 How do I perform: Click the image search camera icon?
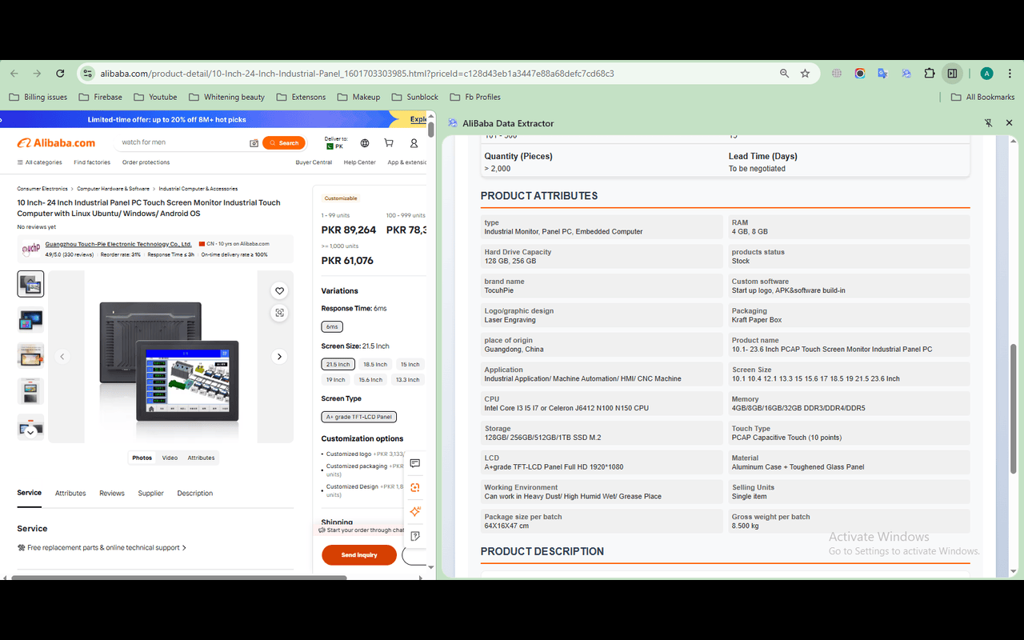click(254, 143)
